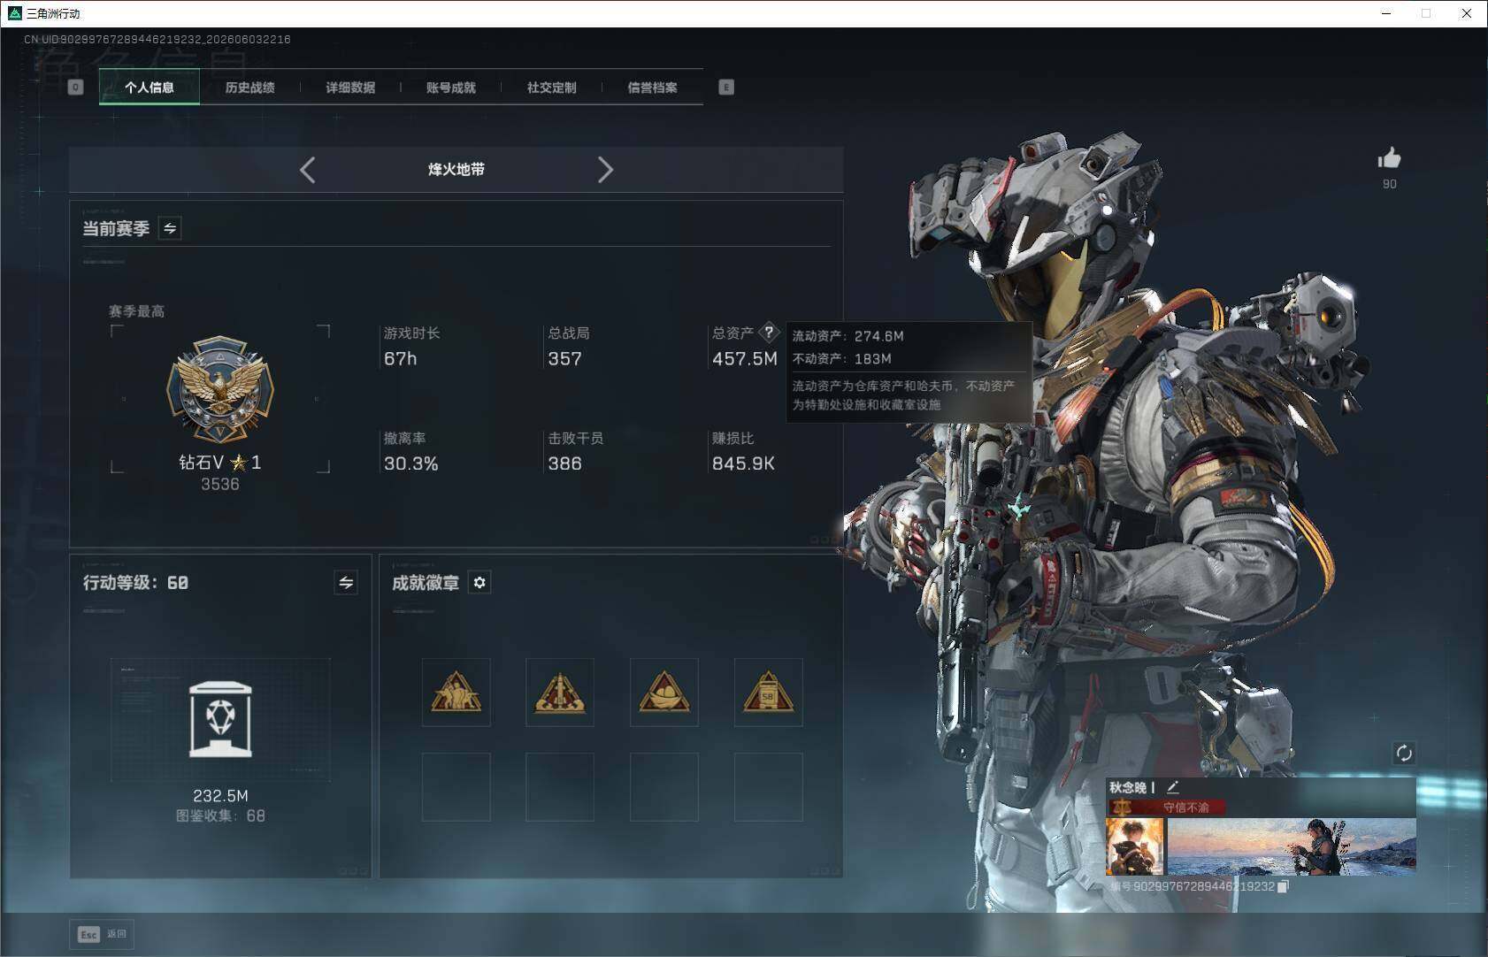This screenshot has width=1488, height=957.
Task: Select the second achievement badge
Action: 560,692
